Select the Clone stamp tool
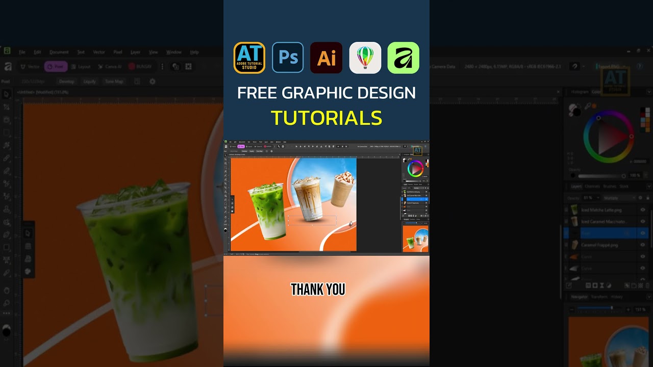Image resolution: width=653 pixels, height=367 pixels. (x=6, y=209)
